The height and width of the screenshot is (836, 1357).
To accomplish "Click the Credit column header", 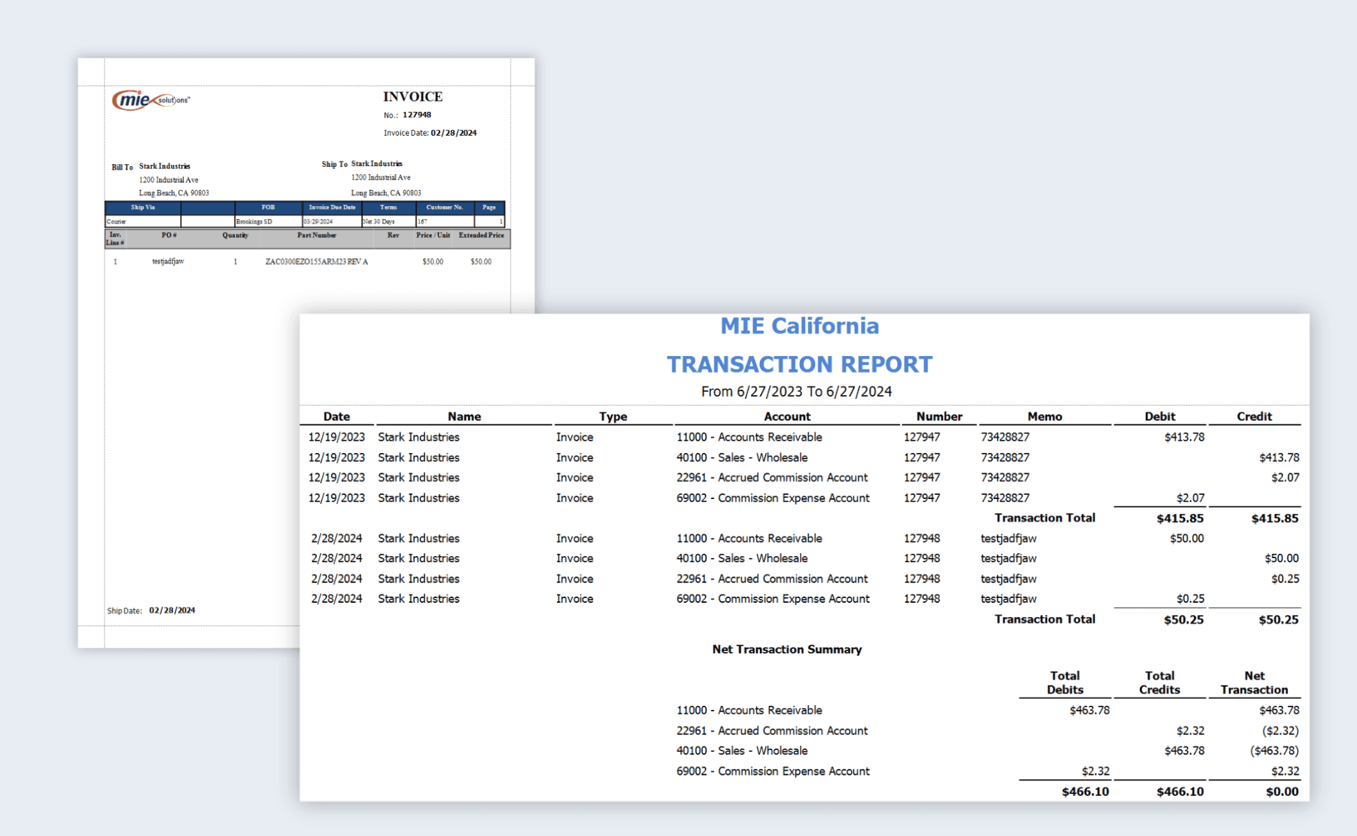I will tap(1254, 416).
